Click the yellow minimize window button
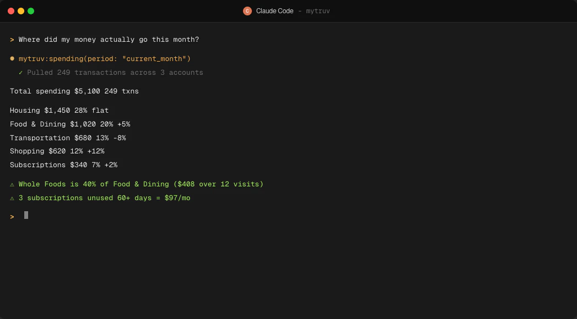Image resolution: width=577 pixels, height=319 pixels. [21, 11]
